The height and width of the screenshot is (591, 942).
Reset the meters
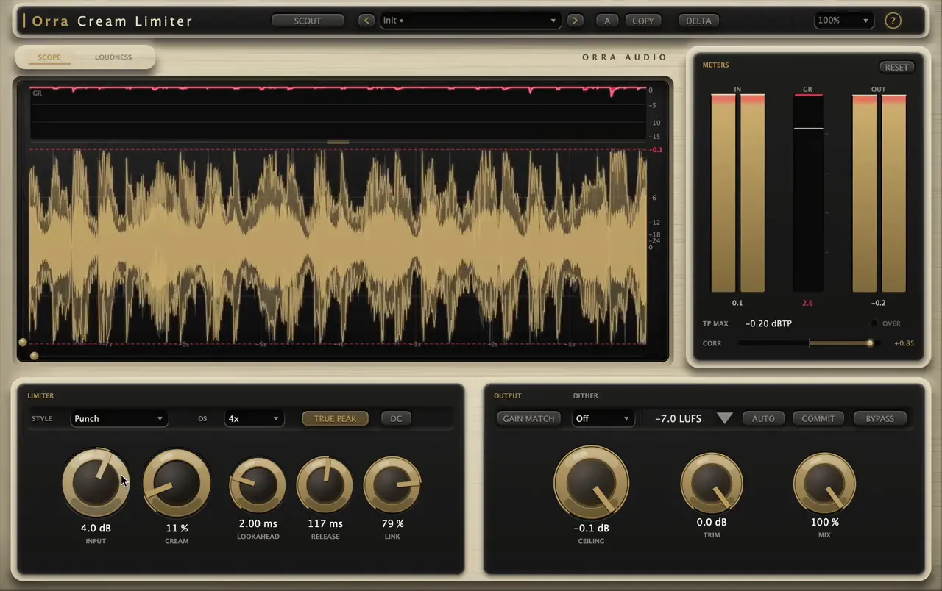pyautogui.click(x=896, y=67)
